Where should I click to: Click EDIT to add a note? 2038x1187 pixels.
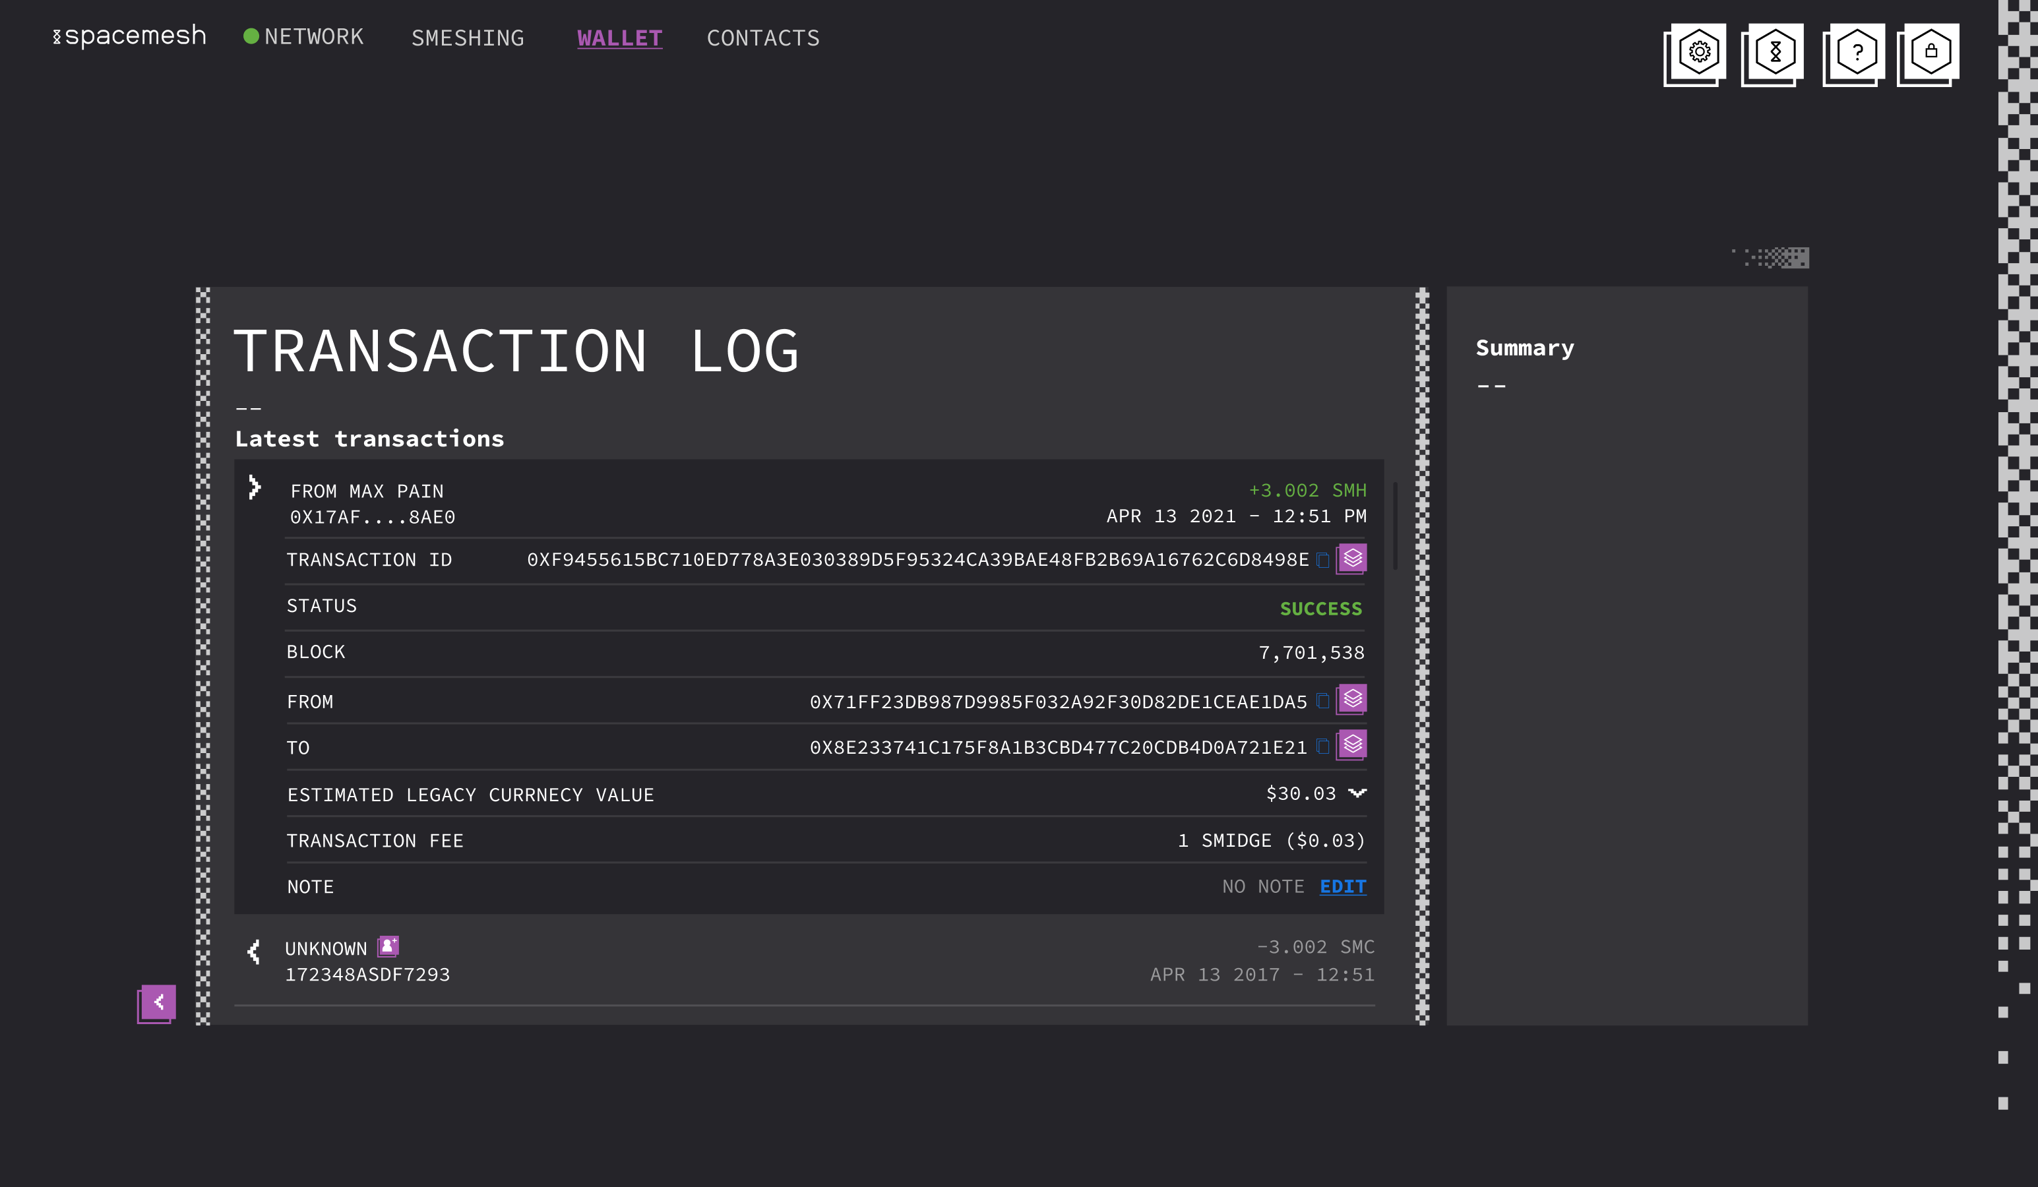pyautogui.click(x=1342, y=886)
